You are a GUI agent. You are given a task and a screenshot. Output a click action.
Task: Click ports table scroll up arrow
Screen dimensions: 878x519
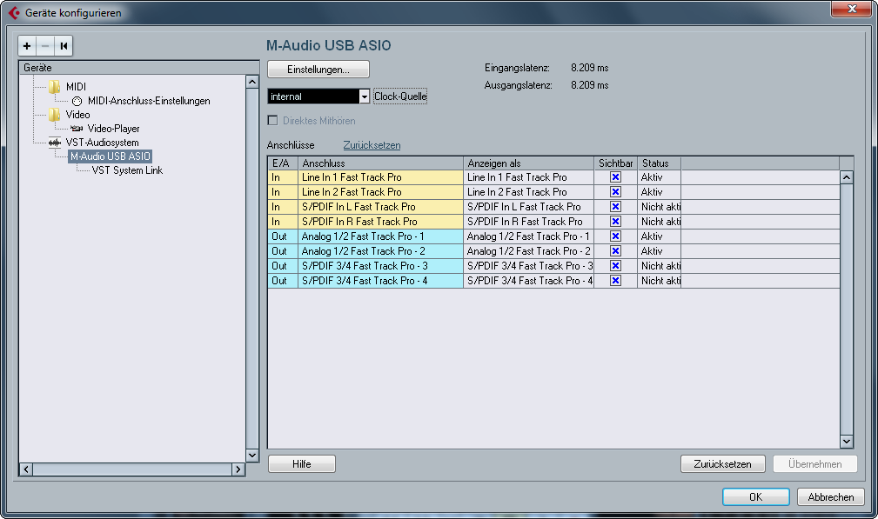tap(847, 177)
